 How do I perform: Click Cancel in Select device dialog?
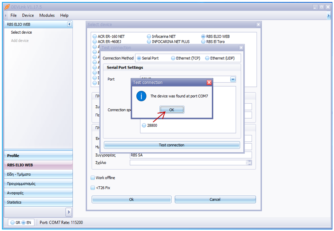[x=215, y=199]
